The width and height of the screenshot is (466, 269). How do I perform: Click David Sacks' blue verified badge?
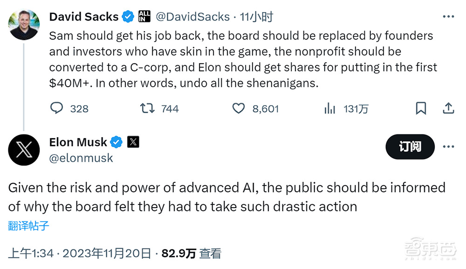click(128, 17)
